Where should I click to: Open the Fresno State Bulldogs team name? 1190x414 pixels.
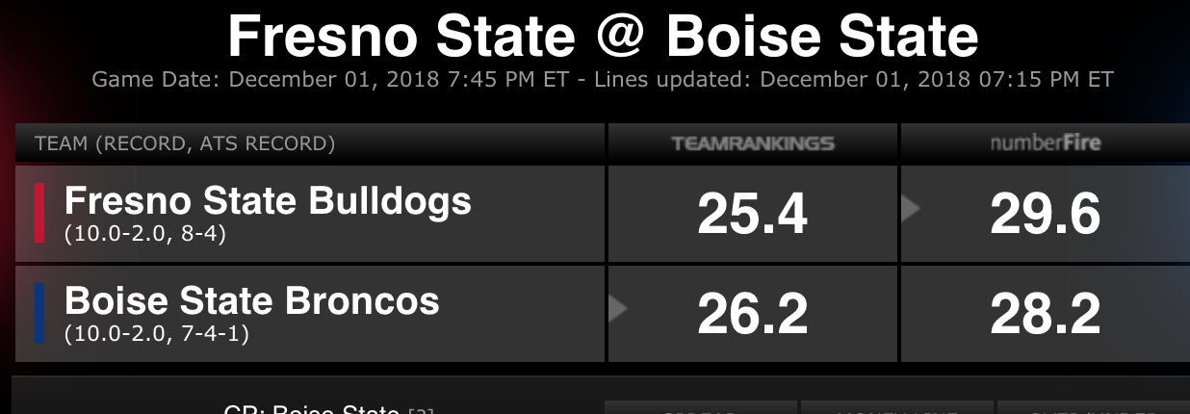(268, 200)
